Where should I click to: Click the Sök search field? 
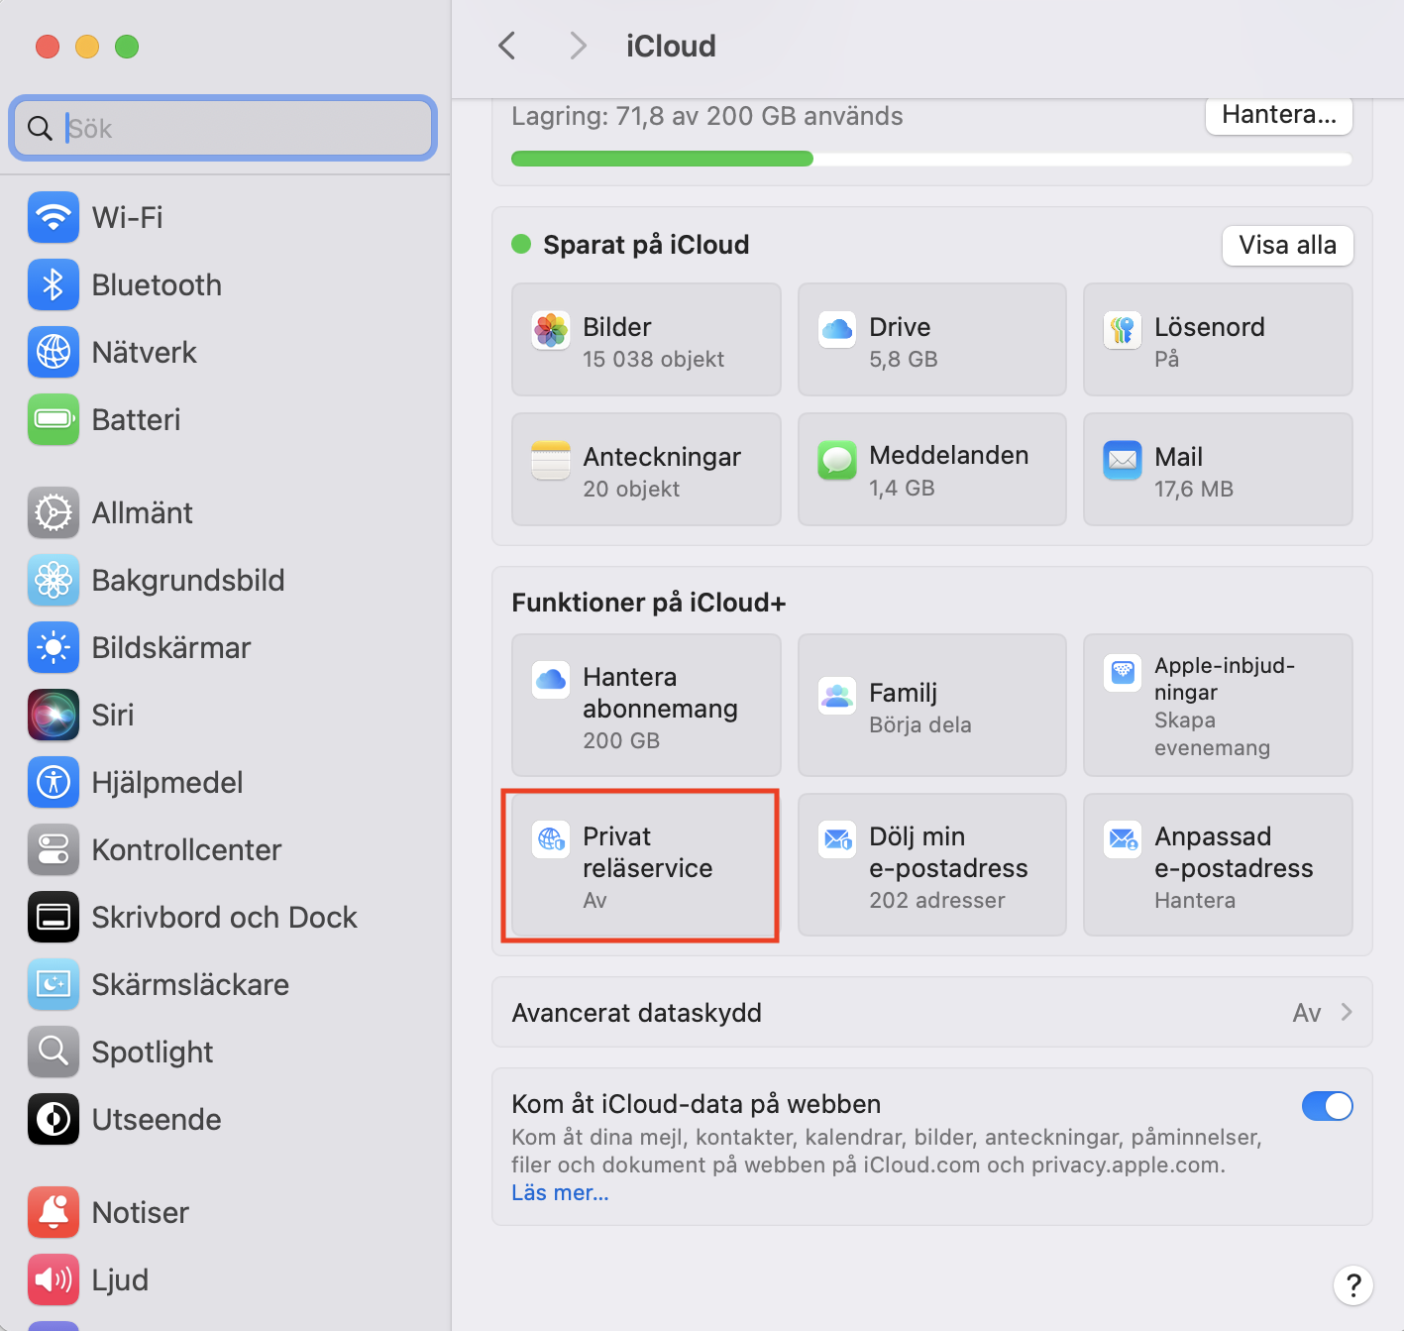(223, 128)
